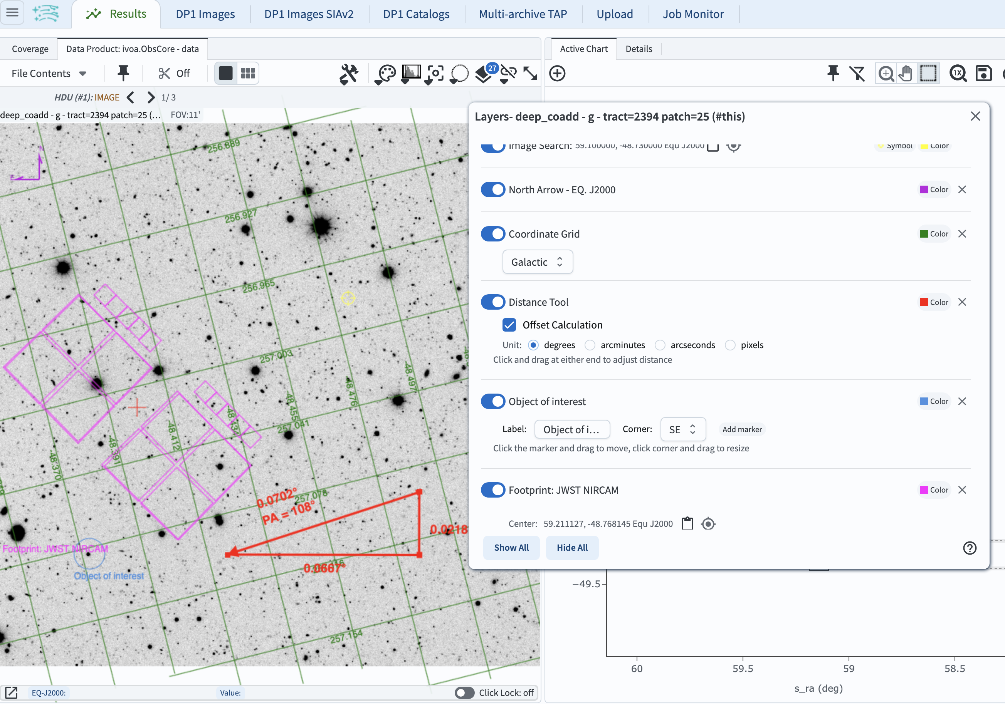1005x704 pixels.
Task: Copy footprint center coordinates to clipboard
Action: pyautogui.click(x=687, y=524)
